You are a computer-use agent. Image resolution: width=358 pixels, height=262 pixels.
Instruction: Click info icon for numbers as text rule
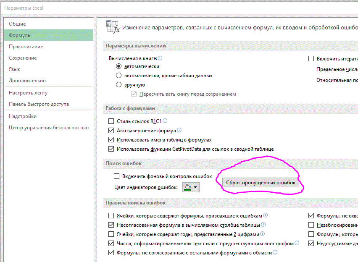point(297,243)
